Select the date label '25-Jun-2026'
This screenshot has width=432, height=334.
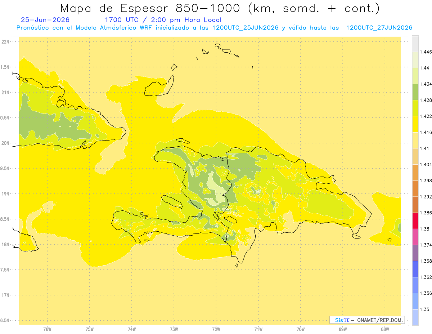(x=45, y=20)
